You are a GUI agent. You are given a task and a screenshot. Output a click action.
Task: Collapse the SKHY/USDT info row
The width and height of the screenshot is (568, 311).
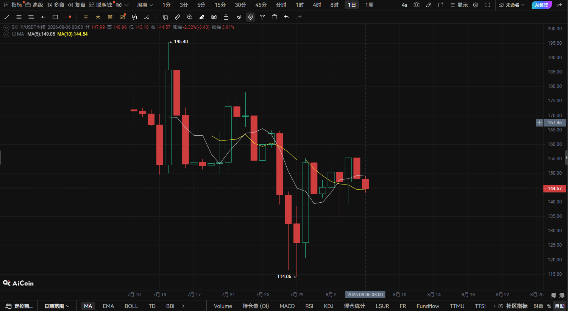[6, 27]
